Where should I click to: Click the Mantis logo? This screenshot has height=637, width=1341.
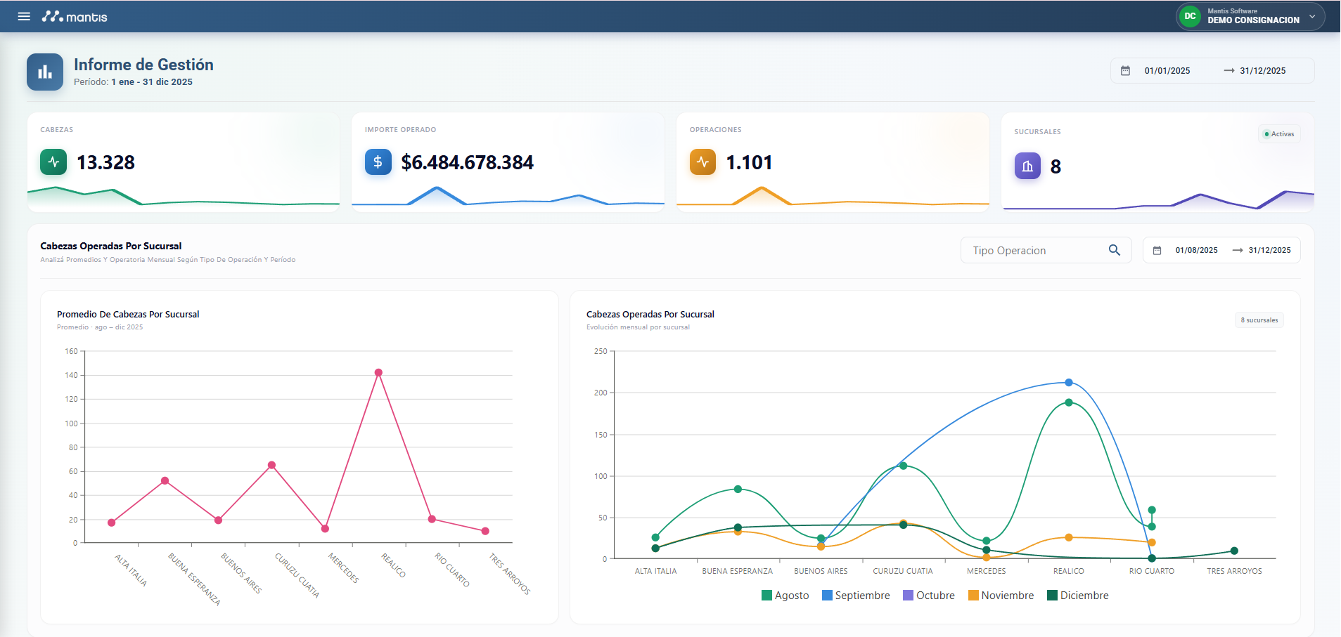(75, 16)
